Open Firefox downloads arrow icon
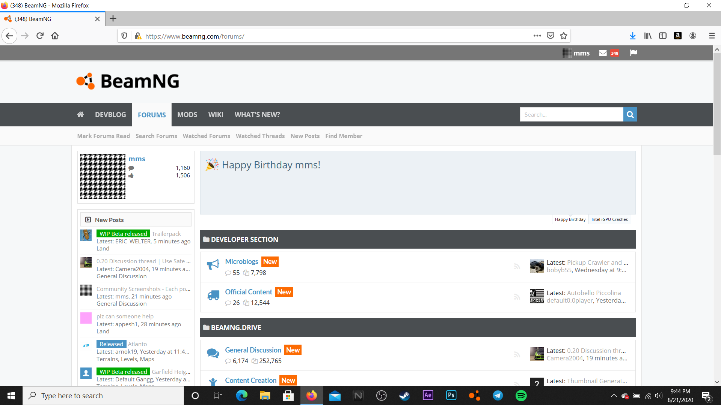The height and width of the screenshot is (405, 721). (x=633, y=36)
